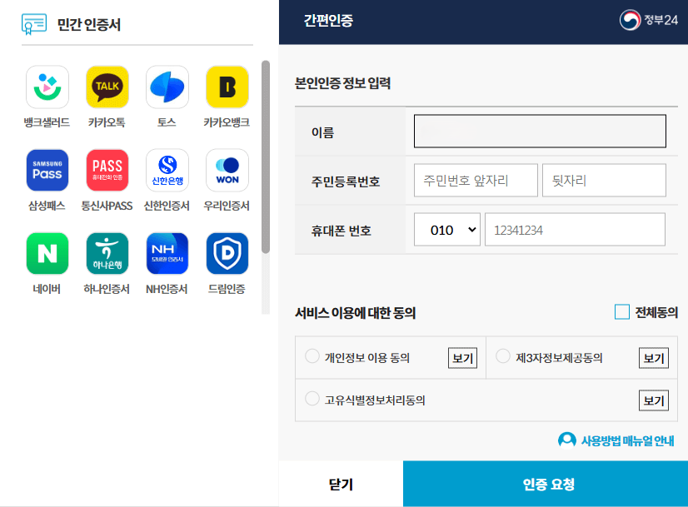Click the 고유식별정보처리동의 label text

(375, 400)
